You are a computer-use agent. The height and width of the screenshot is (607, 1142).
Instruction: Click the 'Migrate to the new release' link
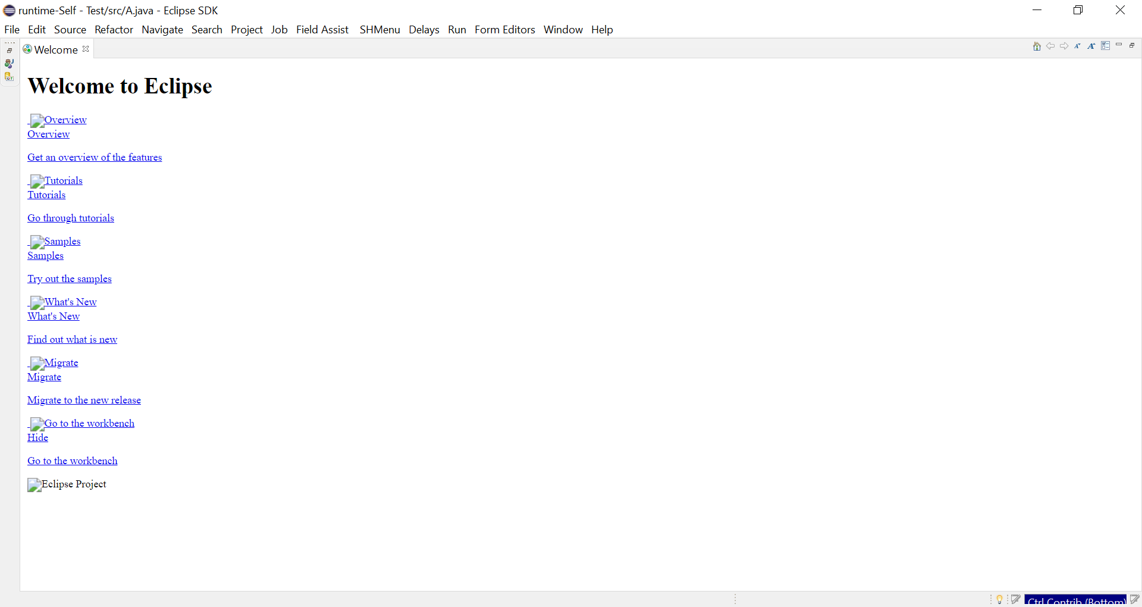(84, 400)
